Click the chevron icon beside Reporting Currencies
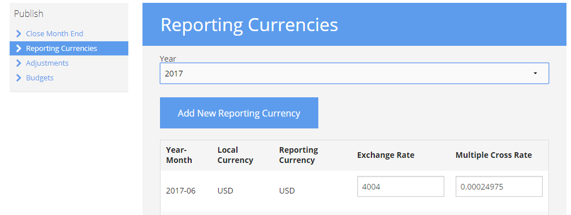This screenshot has width=571, height=215. click(x=19, y=49)
